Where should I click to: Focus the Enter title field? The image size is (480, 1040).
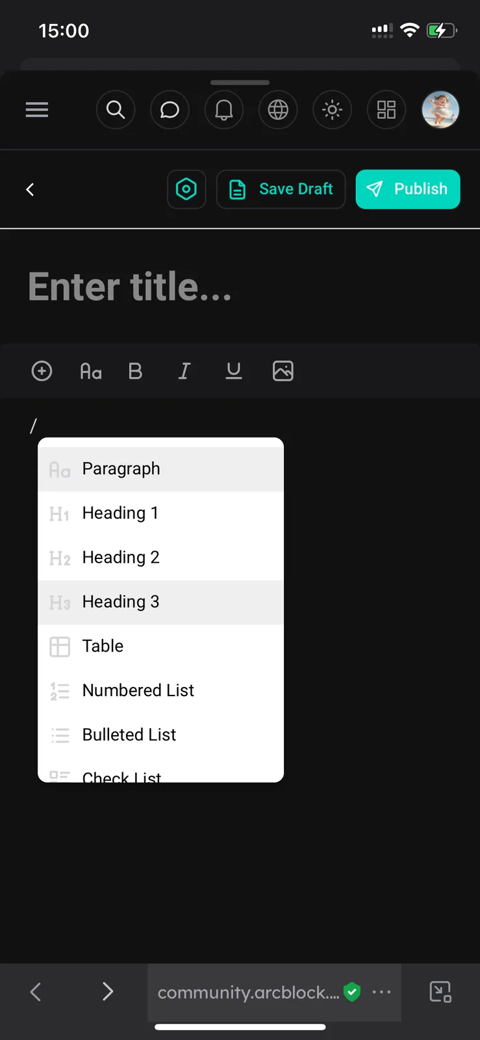pos(240,287)
